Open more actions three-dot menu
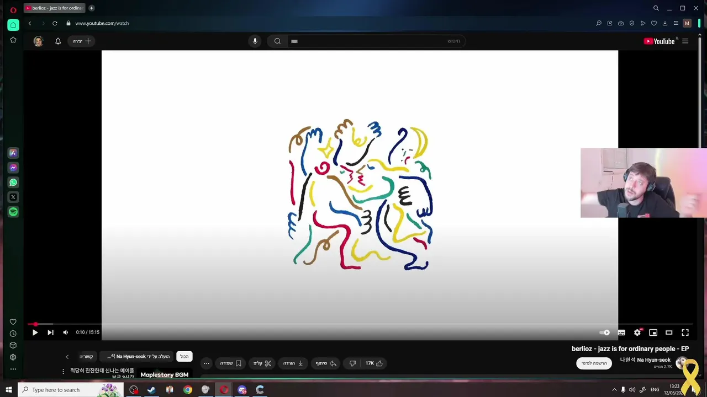Viewport: 707px width, 397px height. [206, 363]
